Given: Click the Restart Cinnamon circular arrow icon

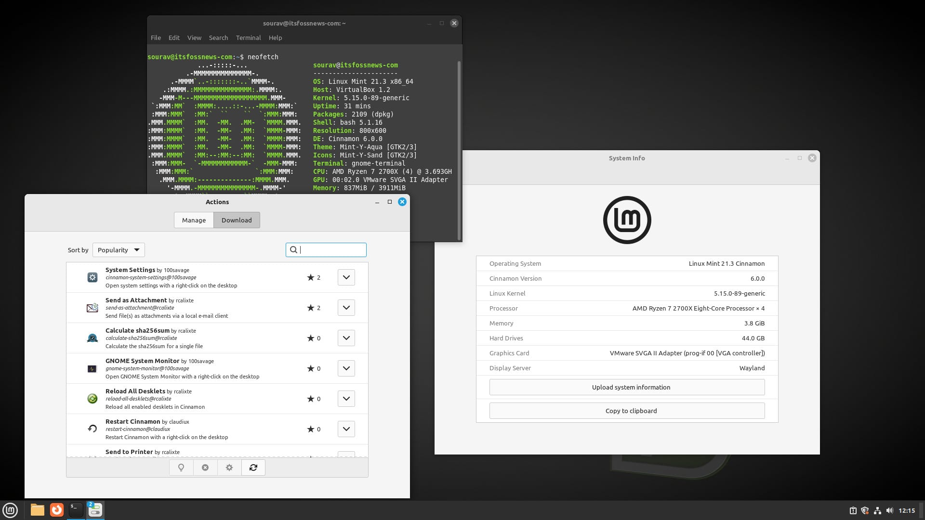Looking at the screenshot, I should 92,429.
